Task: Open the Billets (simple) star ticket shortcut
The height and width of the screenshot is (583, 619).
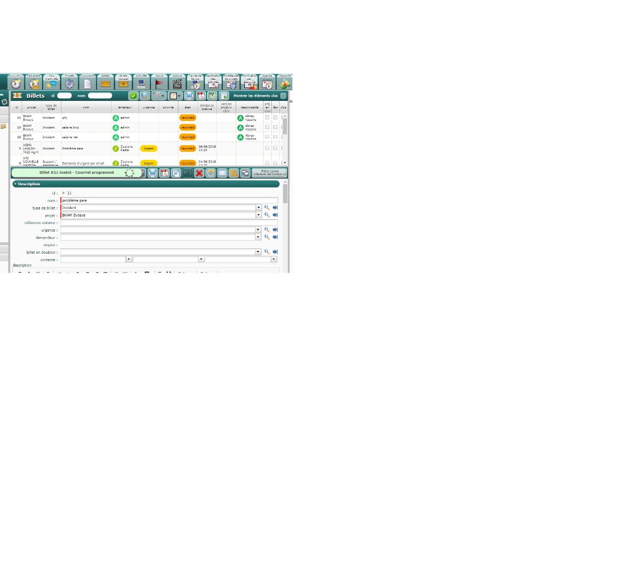Action: pos(123,82)
